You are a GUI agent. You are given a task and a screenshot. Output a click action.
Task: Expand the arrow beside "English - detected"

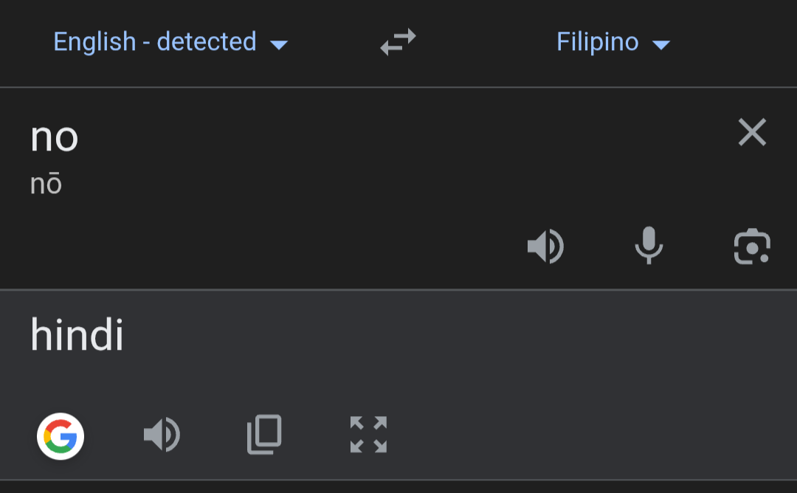click(x=279, y=45)
